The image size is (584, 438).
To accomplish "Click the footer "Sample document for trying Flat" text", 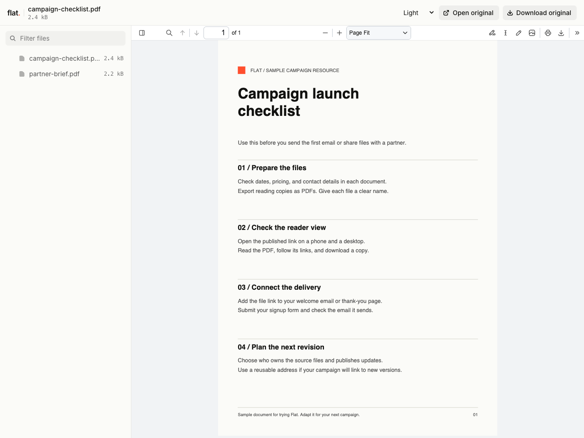I will click(299, 415).
